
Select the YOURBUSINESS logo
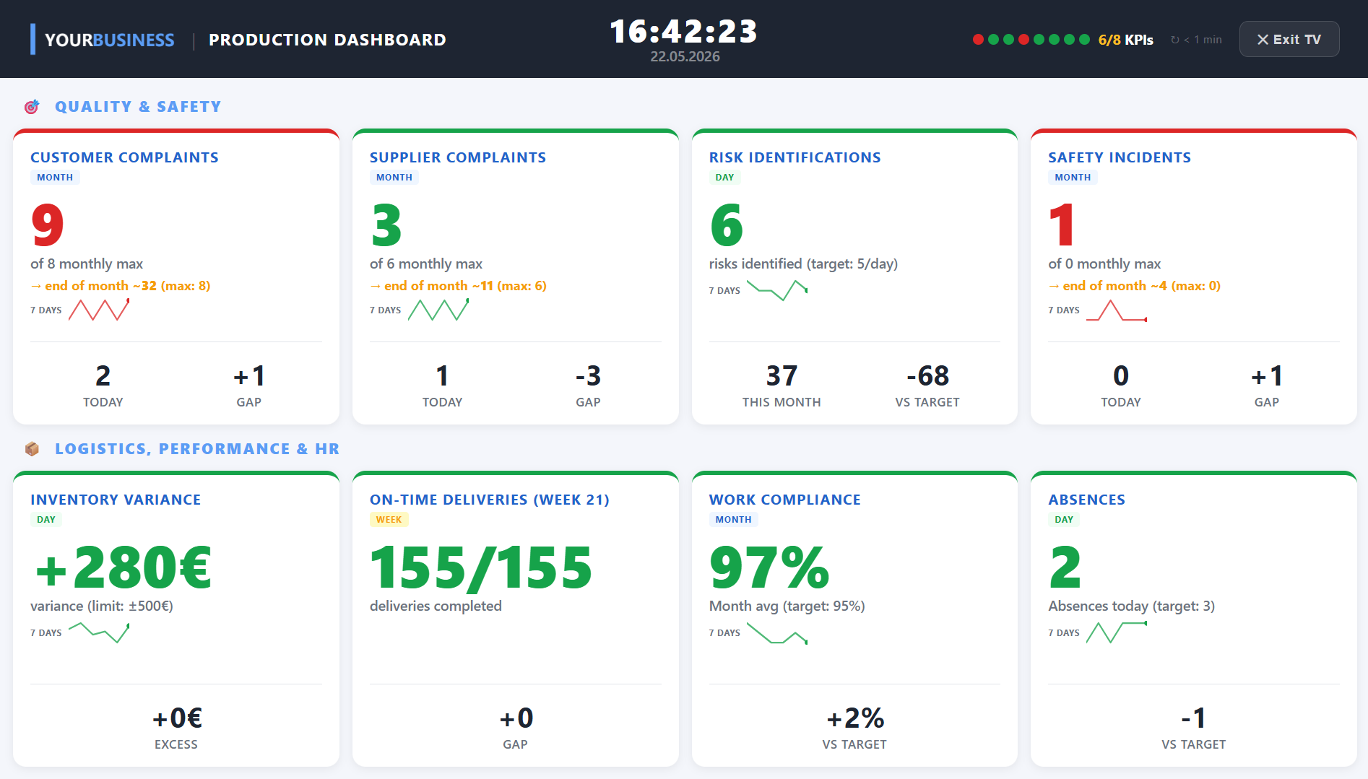[x=109, y=40]
